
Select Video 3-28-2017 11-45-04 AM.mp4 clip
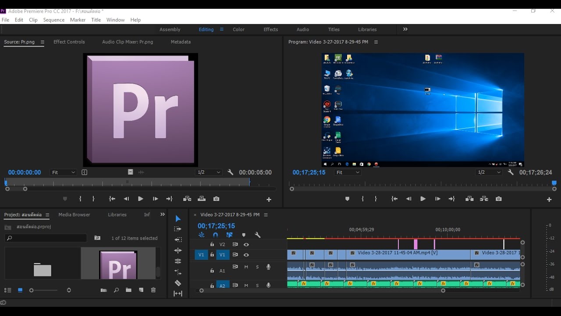pos(408,255)
